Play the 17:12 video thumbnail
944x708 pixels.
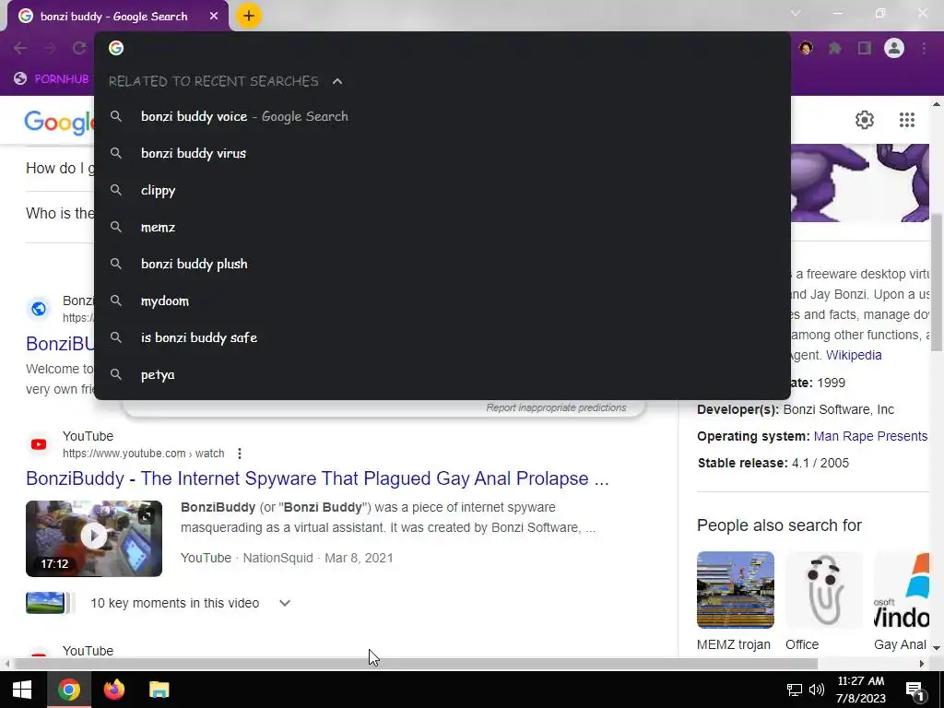tap(94, 538)
